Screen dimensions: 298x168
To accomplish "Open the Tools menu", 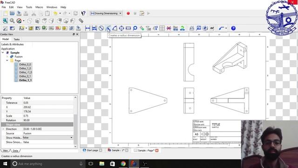I will (x=29, y=7).
